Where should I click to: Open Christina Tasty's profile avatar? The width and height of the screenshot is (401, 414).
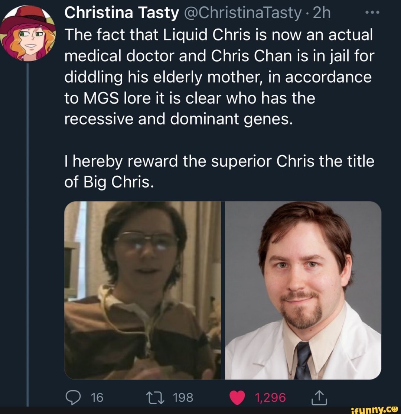coord(27,33)
